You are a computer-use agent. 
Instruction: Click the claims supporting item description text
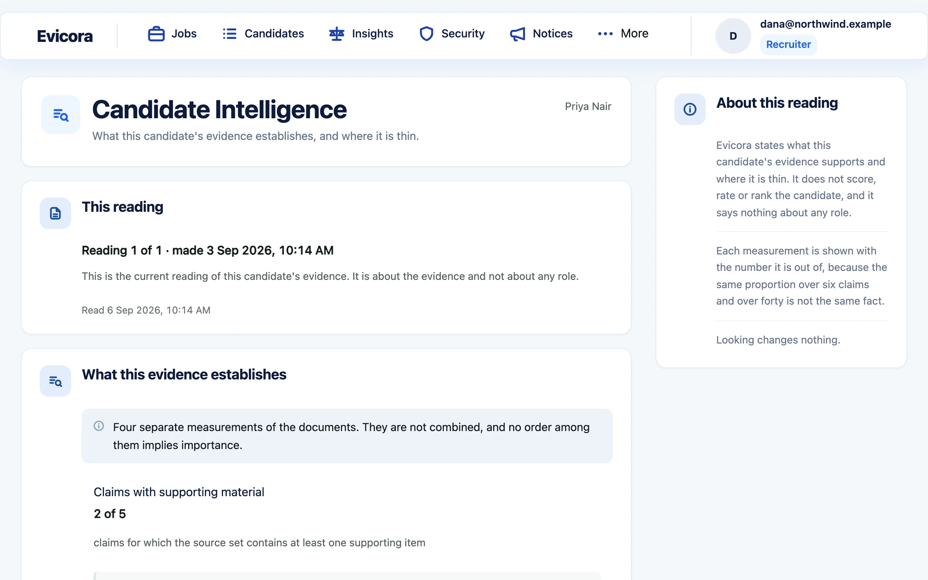tap(259, 543)
